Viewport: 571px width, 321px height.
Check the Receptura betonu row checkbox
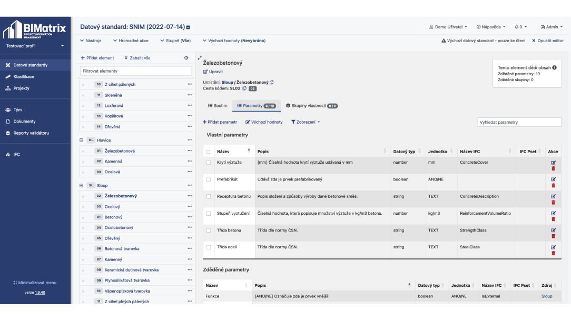pos(209,196)
